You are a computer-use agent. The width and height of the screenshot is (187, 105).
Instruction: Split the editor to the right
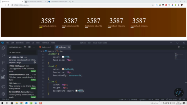pos(179,47)
